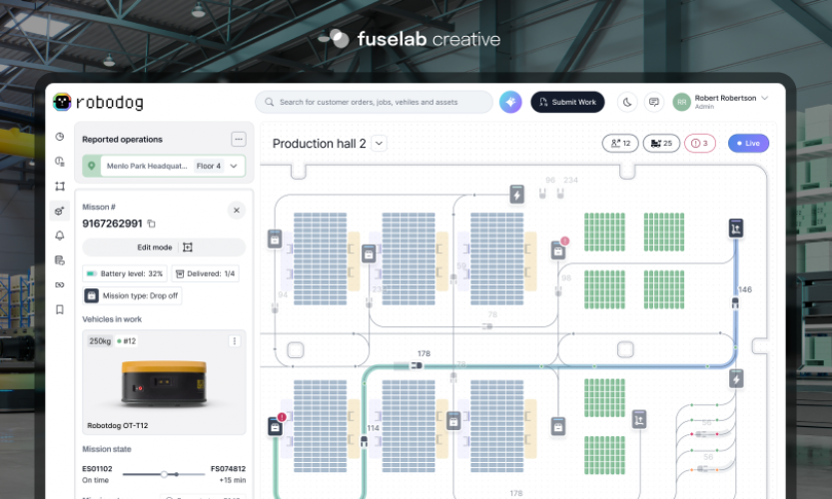Click the operators count 12 badge

click(620, 143)
